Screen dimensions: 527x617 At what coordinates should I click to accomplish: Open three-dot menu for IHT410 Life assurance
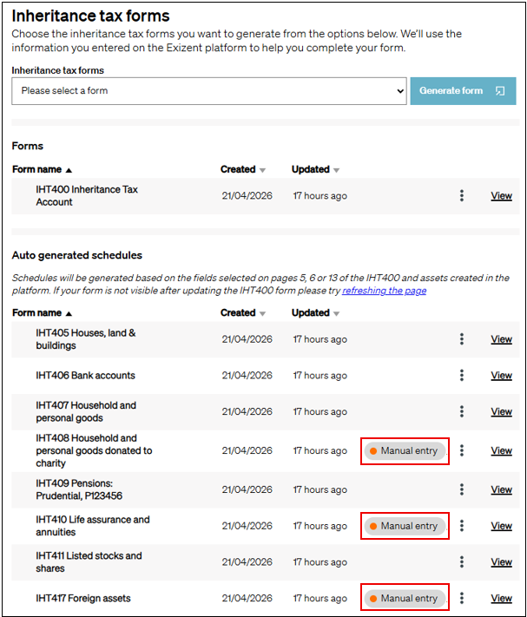[462, 526]
